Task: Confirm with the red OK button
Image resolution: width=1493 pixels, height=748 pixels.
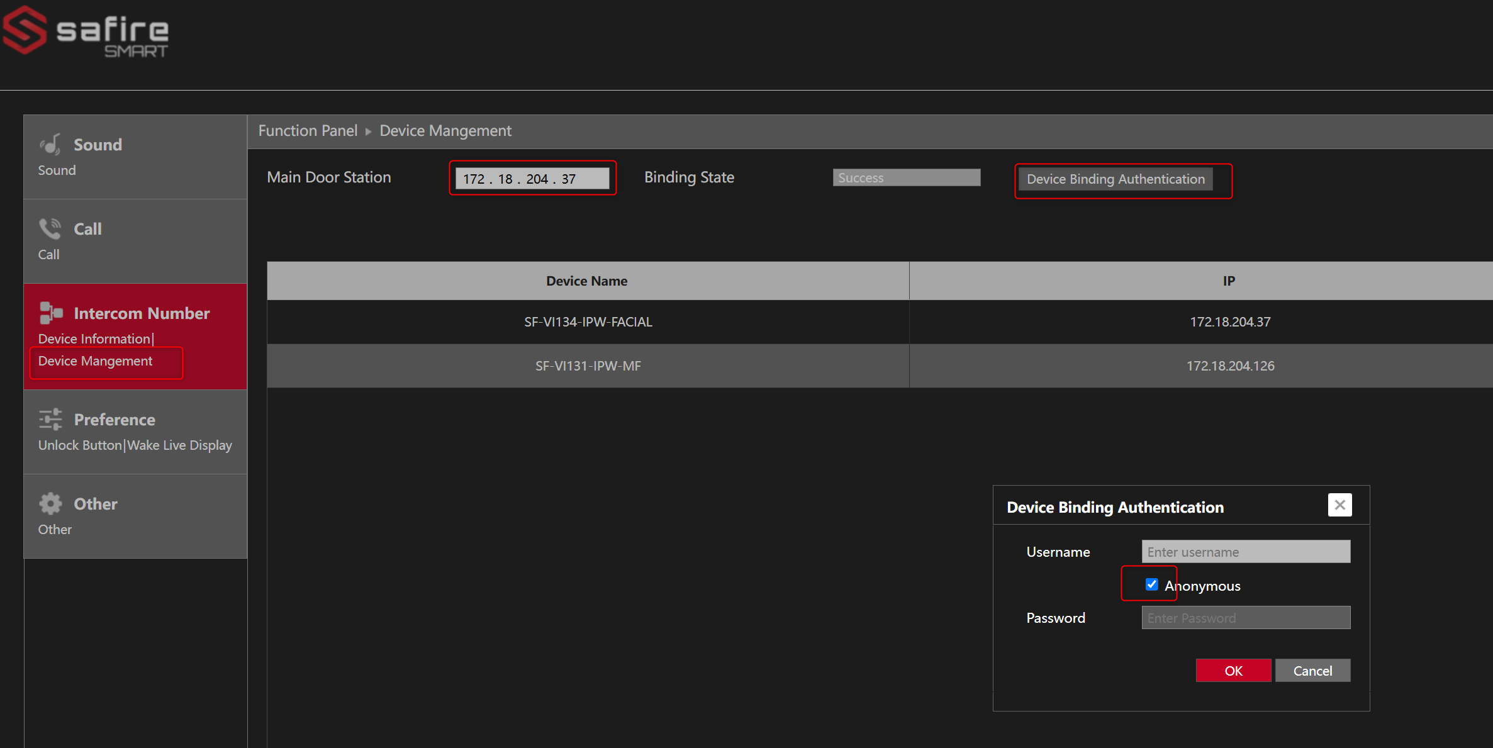Action: 1233,671
